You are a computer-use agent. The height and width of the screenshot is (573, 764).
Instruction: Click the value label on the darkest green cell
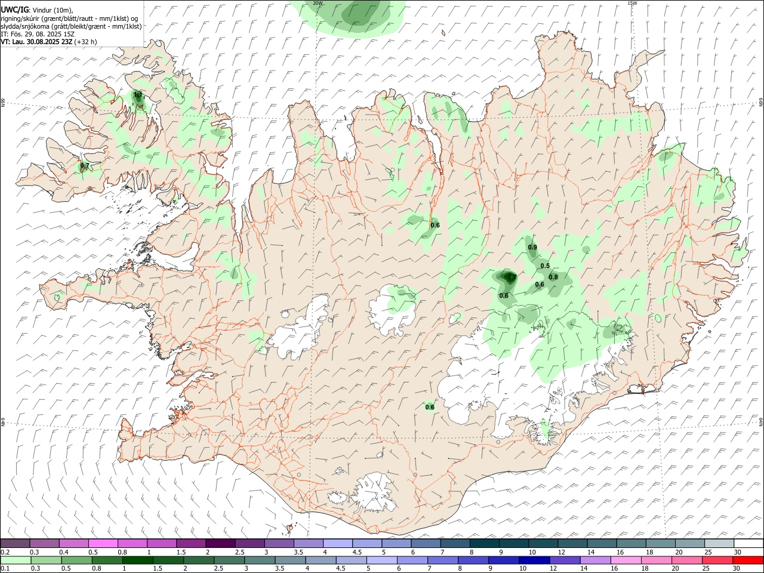coord(511,277)
